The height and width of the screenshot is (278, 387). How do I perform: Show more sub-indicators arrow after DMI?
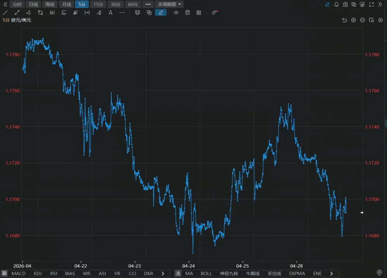coord(163,274)
